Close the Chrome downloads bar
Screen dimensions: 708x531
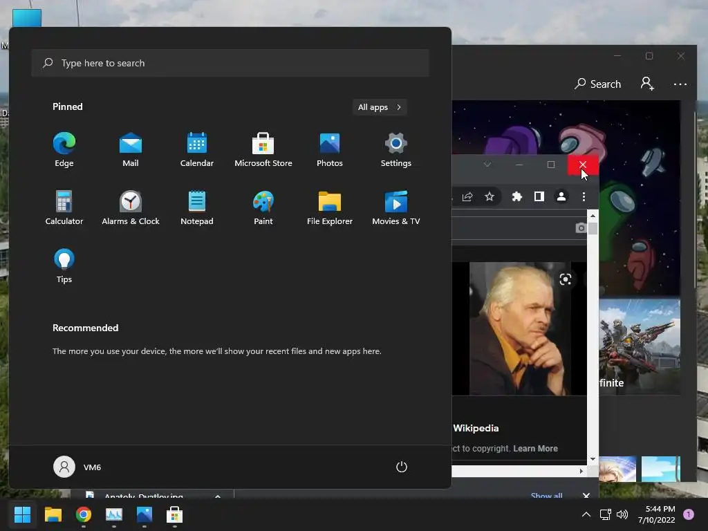tap(586, 495)
